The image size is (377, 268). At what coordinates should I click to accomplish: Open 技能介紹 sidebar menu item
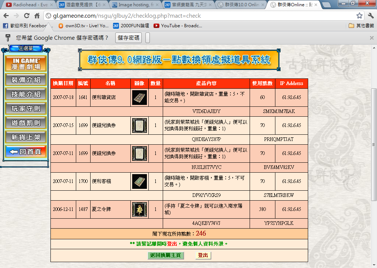(x=26, y=94)
